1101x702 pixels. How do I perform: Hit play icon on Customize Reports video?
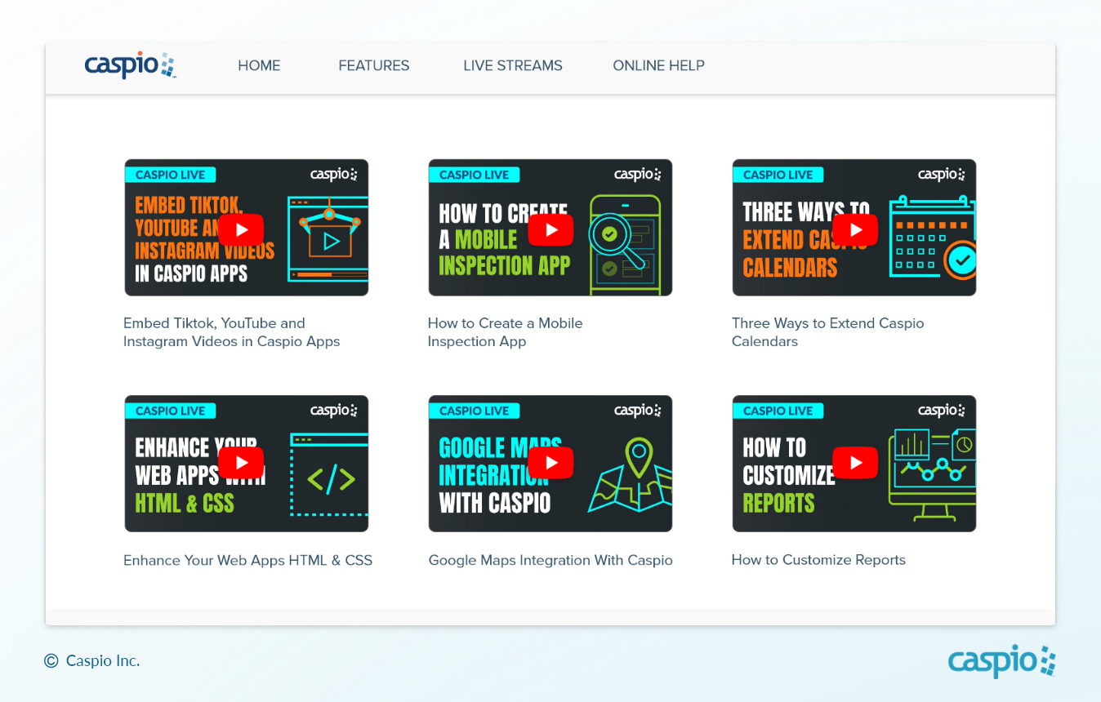[854, 464]
